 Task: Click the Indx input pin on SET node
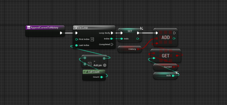click(x=122, y=39)
